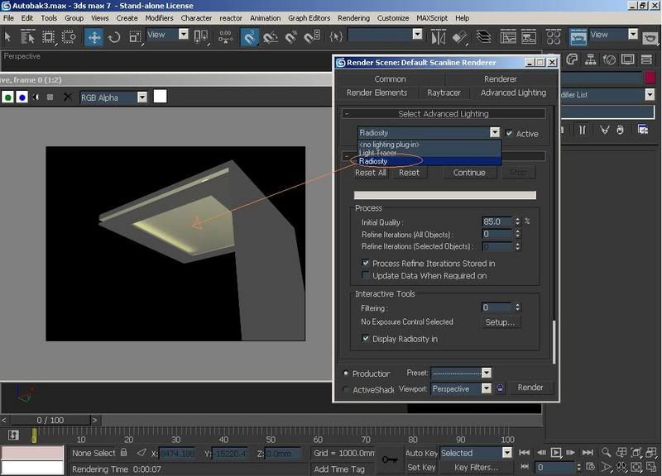Expand the Viewport Perspective dropdown
The height and width of the screenshot is (476, 662).
point(486,388)
